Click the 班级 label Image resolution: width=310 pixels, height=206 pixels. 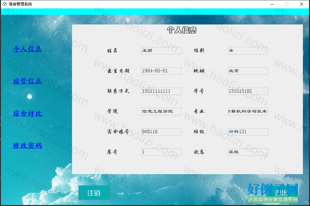[199, 132]
